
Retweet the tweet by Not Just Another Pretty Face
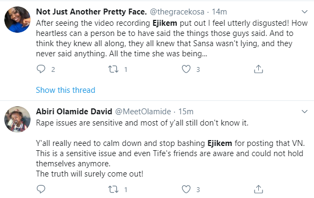114,69
